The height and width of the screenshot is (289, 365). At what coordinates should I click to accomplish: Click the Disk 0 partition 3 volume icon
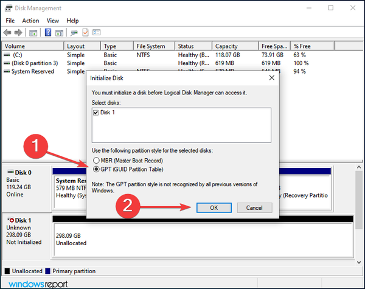(7, 63)
